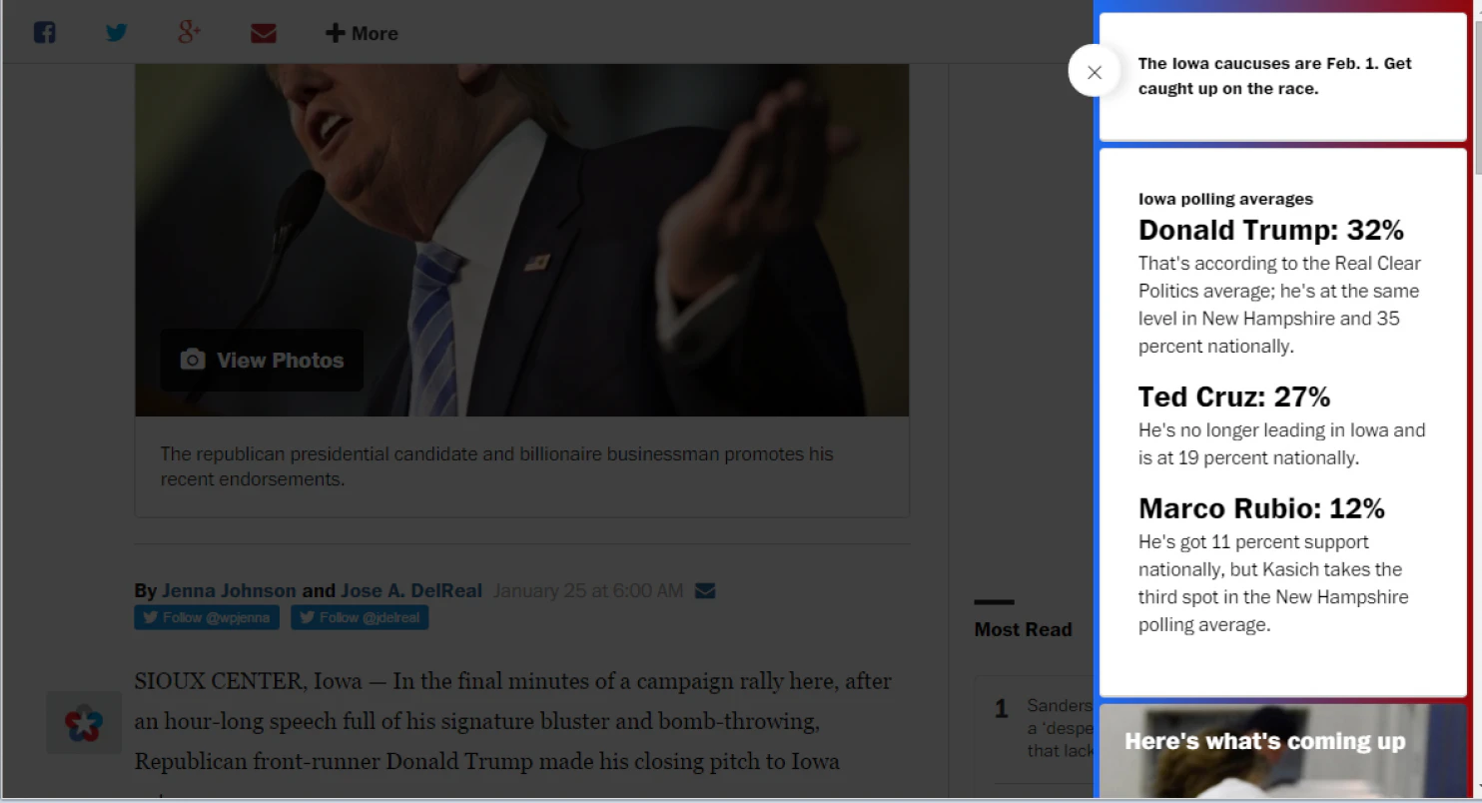Share article on Google Plus

[x=190, y=32]
